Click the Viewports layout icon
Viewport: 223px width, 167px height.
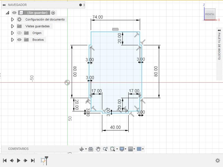[139, 149]
